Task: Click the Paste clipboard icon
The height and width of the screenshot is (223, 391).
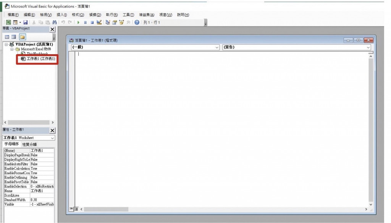Action: 48,23
